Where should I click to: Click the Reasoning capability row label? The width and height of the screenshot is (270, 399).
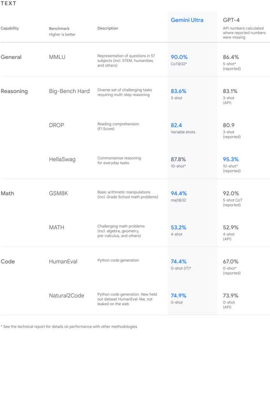[x=14, y=91]
